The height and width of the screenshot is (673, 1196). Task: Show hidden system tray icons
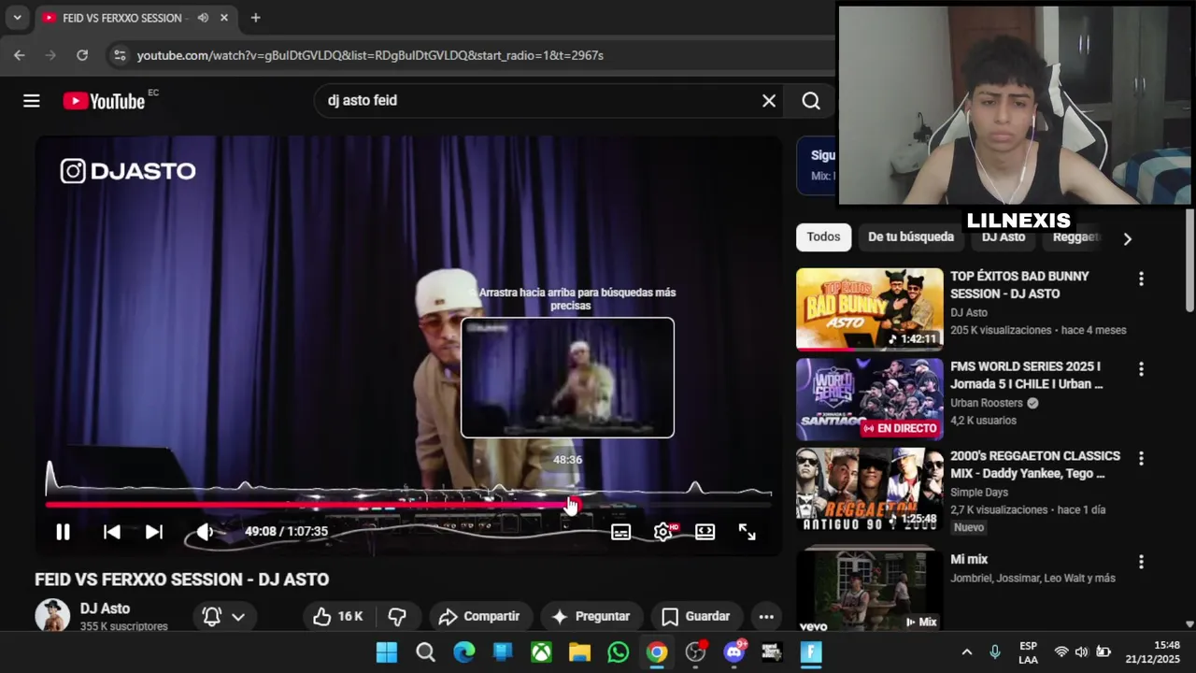[967, 652]
